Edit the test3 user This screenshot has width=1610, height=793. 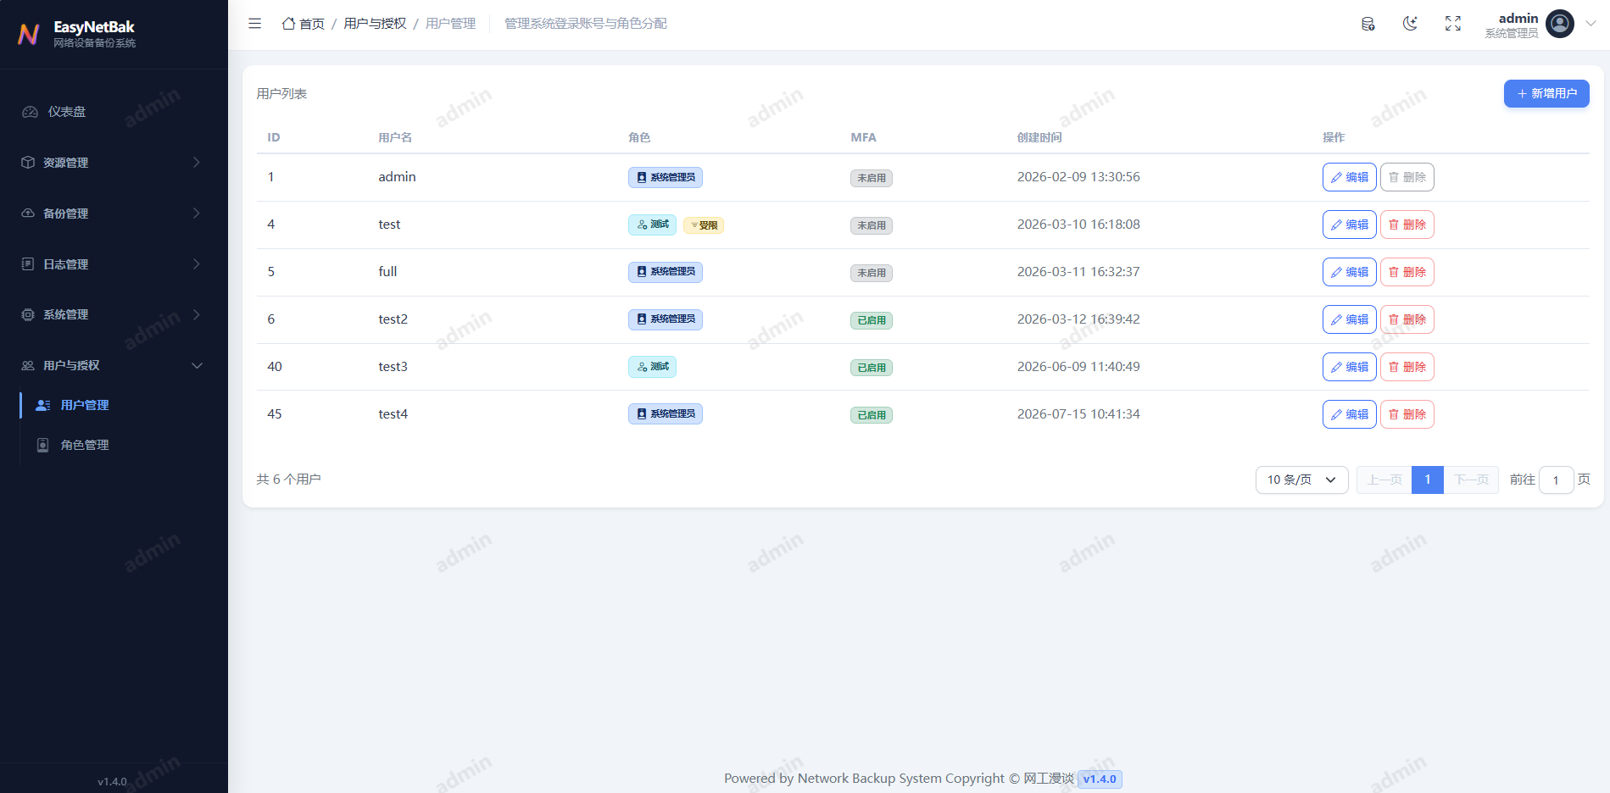[x=1349, y=367]
